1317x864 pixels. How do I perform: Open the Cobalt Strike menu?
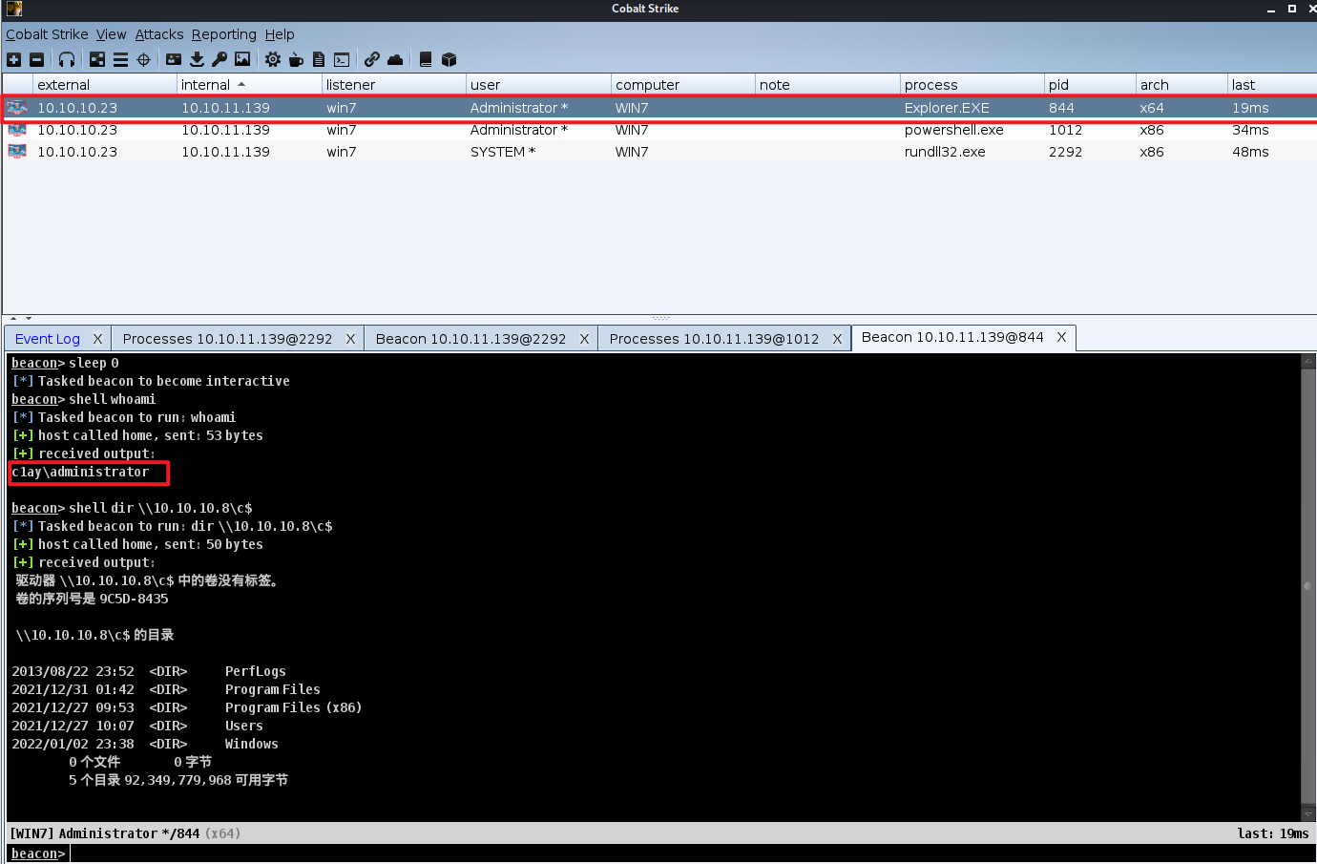tap(47, 34)
